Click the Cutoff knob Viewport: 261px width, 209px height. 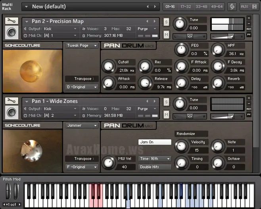pyautogui.click(x=108, y=66)
